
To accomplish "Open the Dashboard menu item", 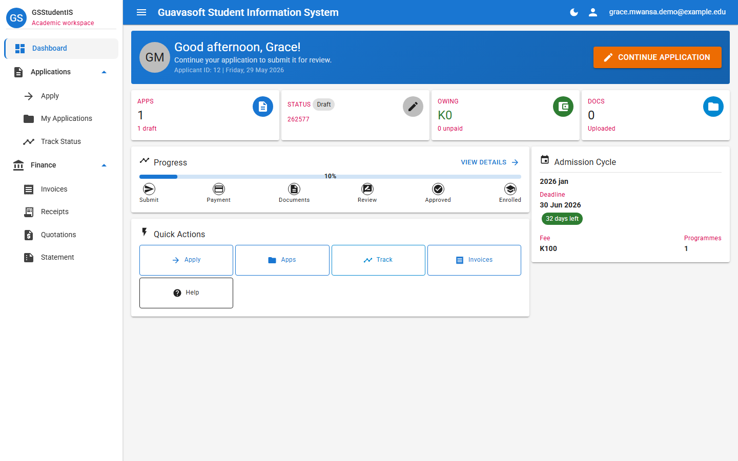I will tap(61, 49).
